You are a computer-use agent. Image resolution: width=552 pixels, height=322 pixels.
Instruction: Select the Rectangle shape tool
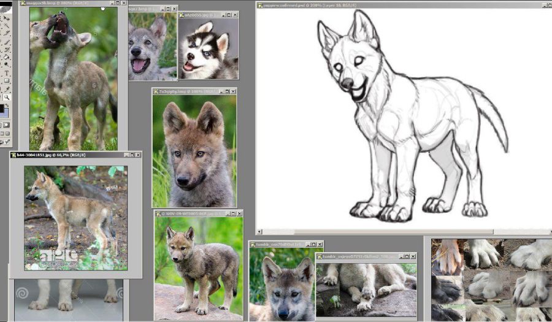coord(6,82)
